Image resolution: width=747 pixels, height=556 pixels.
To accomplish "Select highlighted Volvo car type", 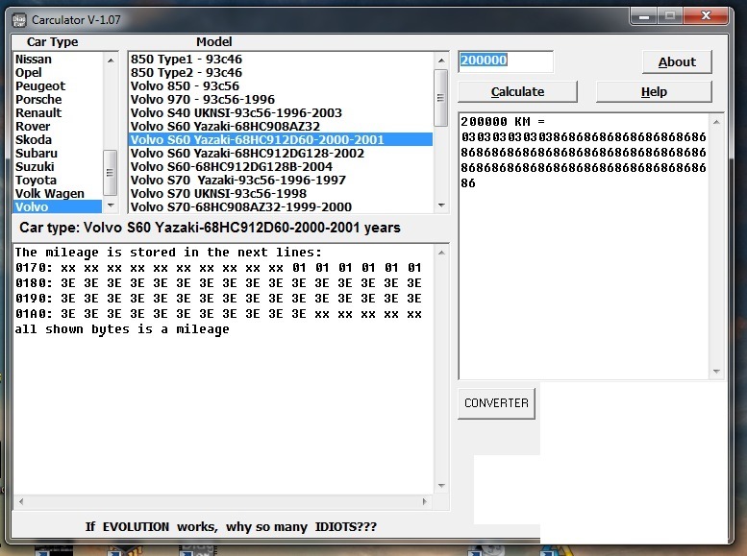I will tap(58, 206).
